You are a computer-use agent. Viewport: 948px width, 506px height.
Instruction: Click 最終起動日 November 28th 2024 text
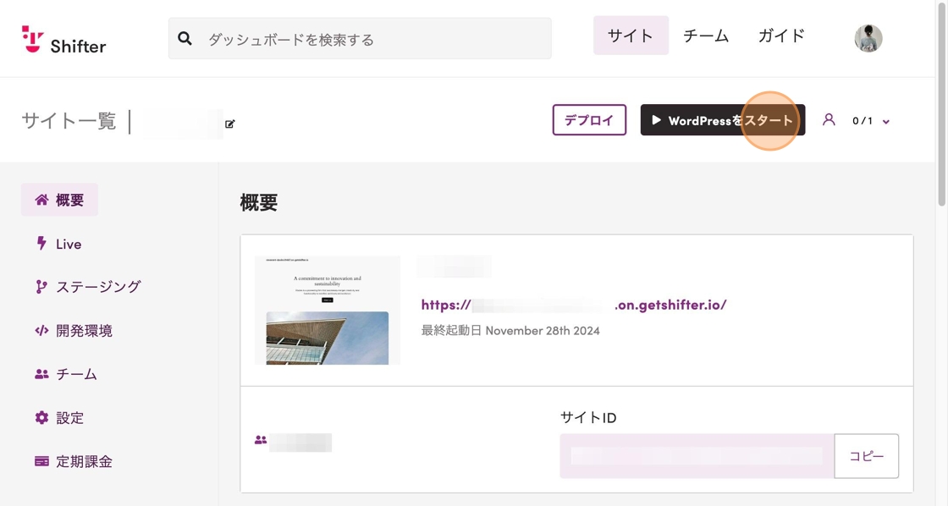pos(510,331)
